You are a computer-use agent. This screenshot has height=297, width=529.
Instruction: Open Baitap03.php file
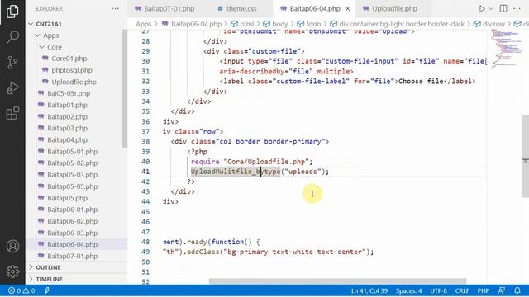(x=67, y=129)
